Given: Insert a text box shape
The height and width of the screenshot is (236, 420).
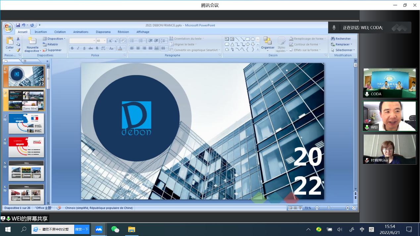Looking at the screenshot, I should pos(227,39).
